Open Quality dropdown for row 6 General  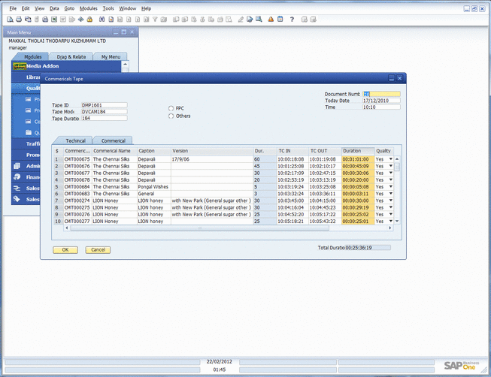coord(390,194)
